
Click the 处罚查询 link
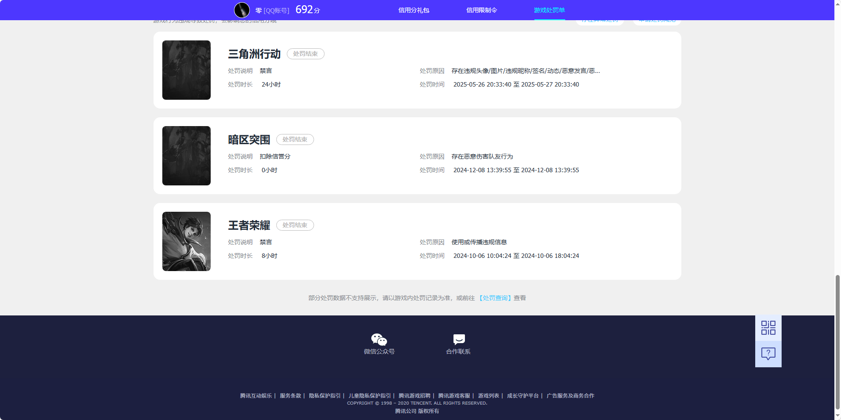click(495, 298)
